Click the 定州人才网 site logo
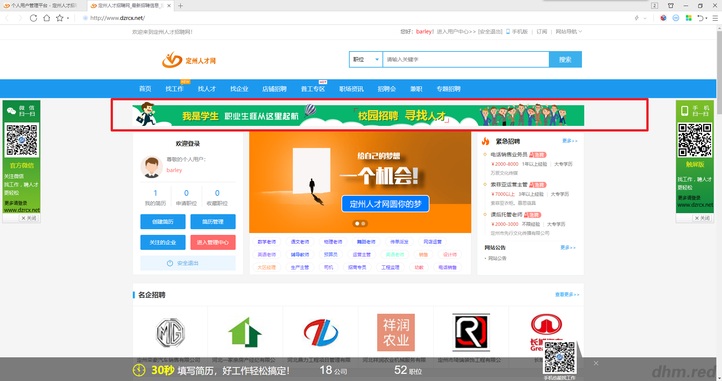 [189, 60]
